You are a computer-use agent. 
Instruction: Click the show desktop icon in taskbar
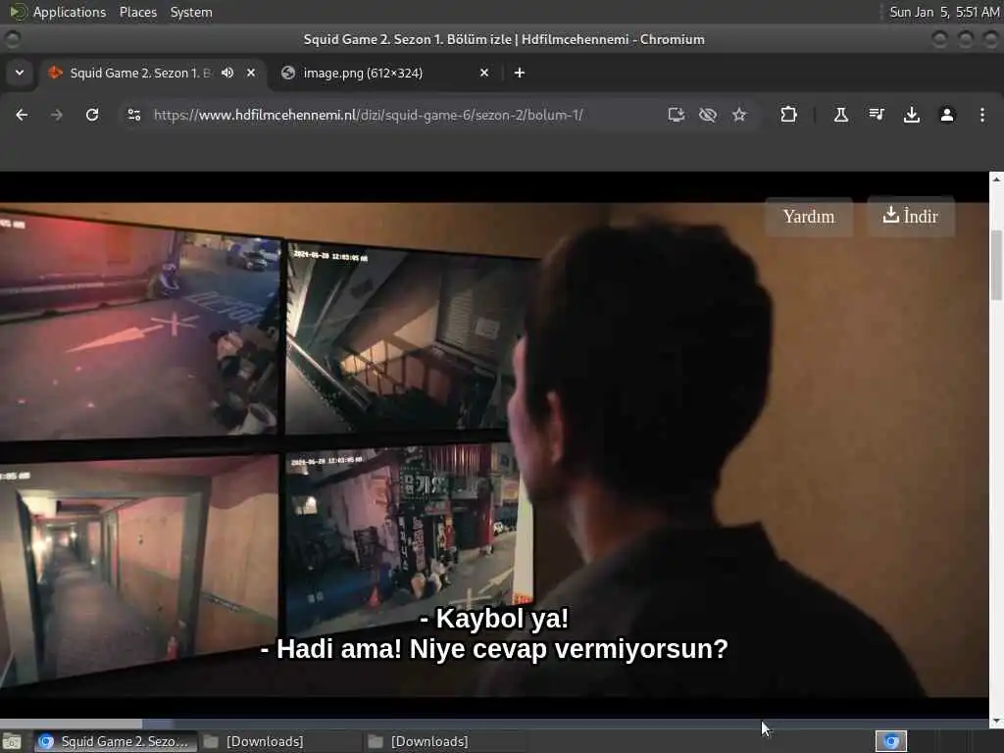[x=12, y=741]
